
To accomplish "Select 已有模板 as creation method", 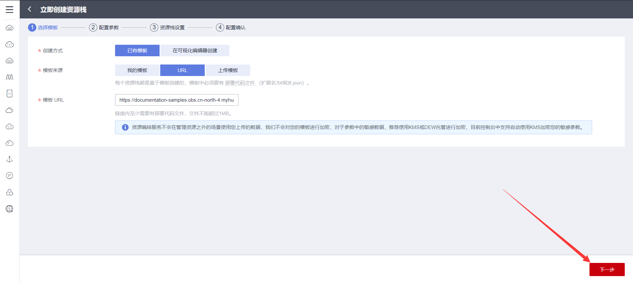I will pyautogui.click(x=137, y=51).
